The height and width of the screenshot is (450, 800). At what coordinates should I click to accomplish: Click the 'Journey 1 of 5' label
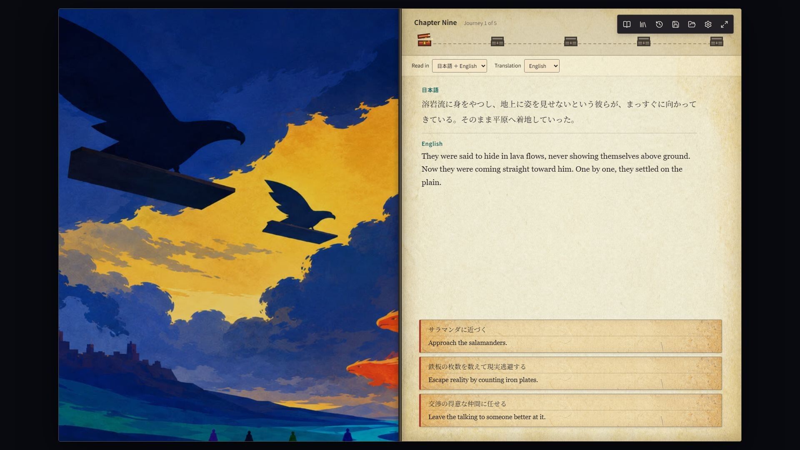[x=480, y=23]
